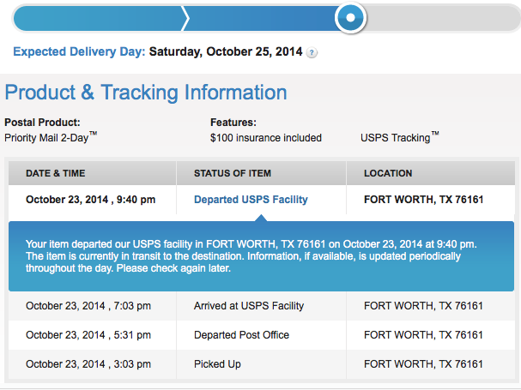Click FORT WORTH, TX 76161 in the top row

424,200
